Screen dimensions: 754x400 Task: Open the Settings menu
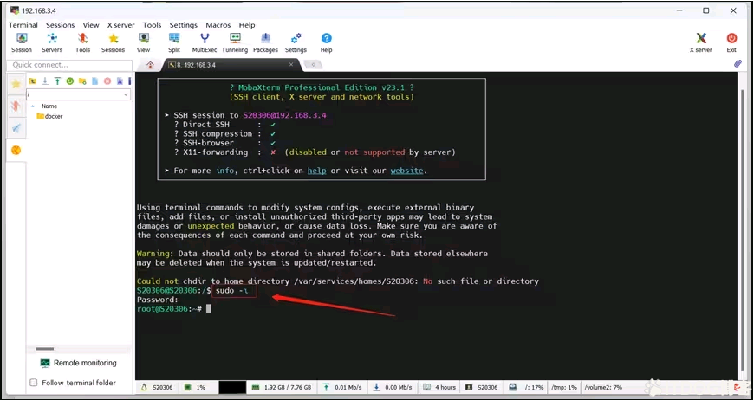[183, 25]
